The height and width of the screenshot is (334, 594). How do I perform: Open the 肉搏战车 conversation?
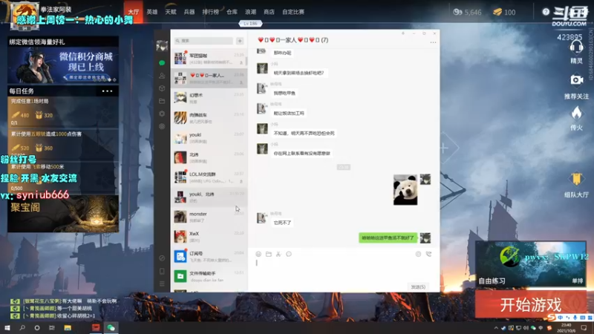point(209,118)
